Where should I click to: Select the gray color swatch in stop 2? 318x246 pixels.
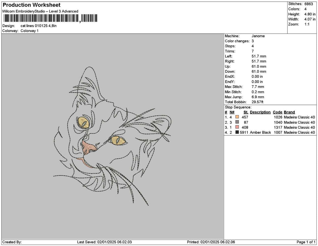(237, 122)
